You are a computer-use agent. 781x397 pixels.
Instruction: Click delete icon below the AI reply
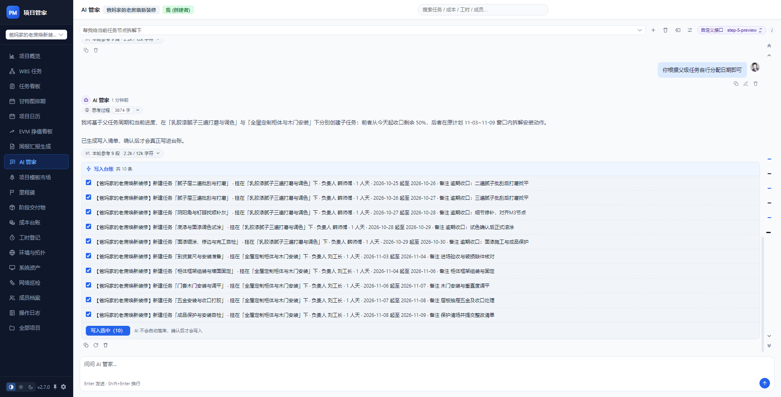coord(105,345)
